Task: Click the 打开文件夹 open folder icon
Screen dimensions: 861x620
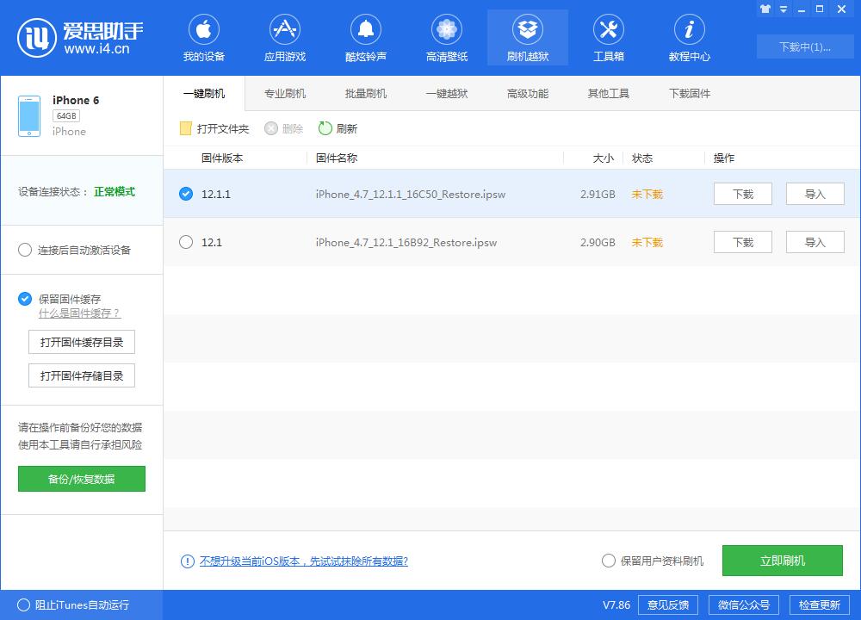Action: click(184, 128)
